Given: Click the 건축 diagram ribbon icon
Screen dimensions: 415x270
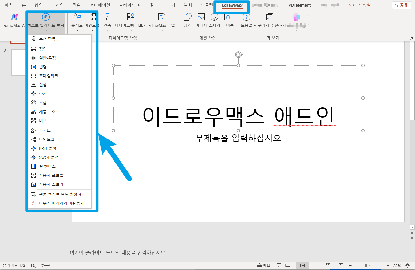Looking at the screenshot, I should [108, 17].
